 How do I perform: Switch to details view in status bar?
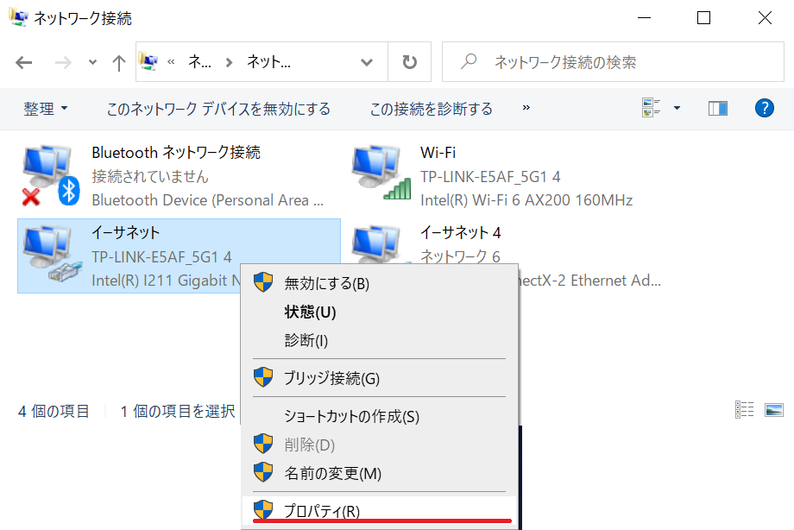click(744, 409)
